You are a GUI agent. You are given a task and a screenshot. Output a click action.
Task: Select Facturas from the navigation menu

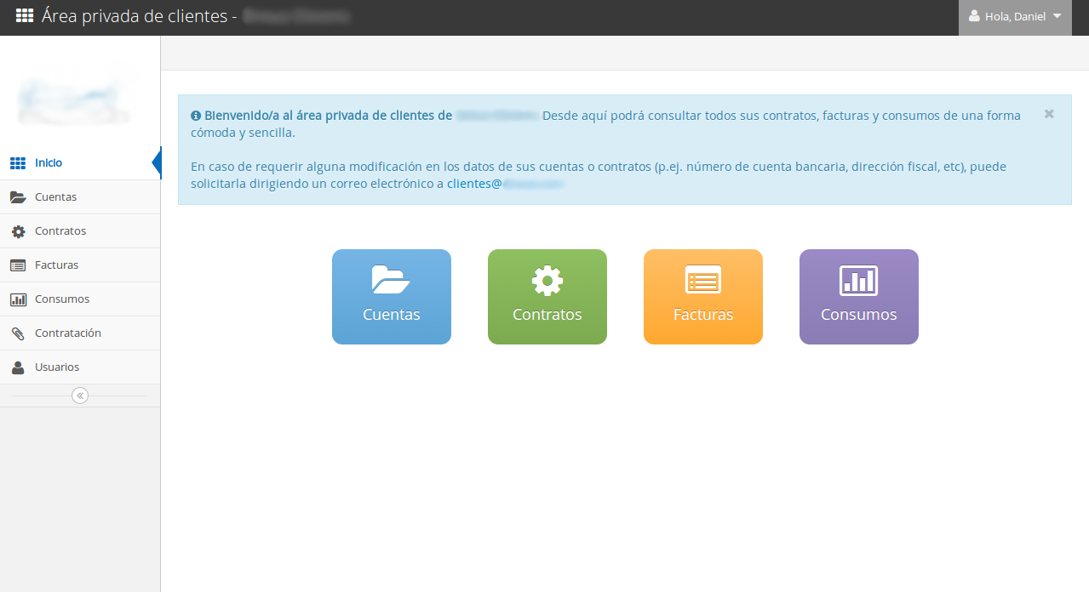click(x=54, y=265)
